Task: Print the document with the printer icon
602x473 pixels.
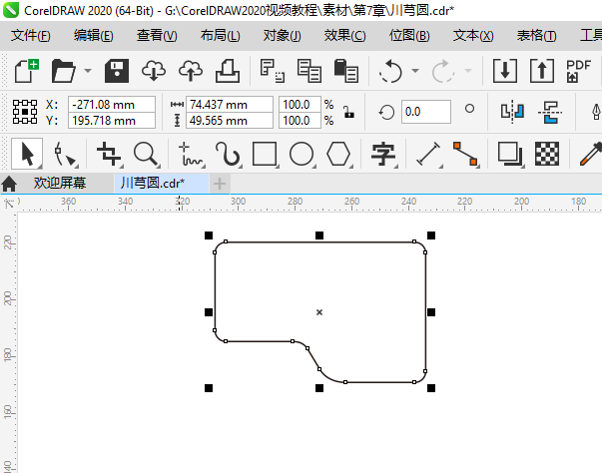Action: pyautogui.click(x=228, y=71)
